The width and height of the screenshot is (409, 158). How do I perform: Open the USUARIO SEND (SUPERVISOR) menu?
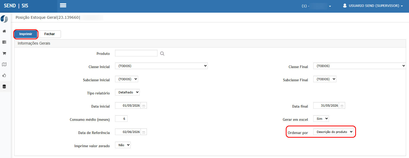coord(373,6)
